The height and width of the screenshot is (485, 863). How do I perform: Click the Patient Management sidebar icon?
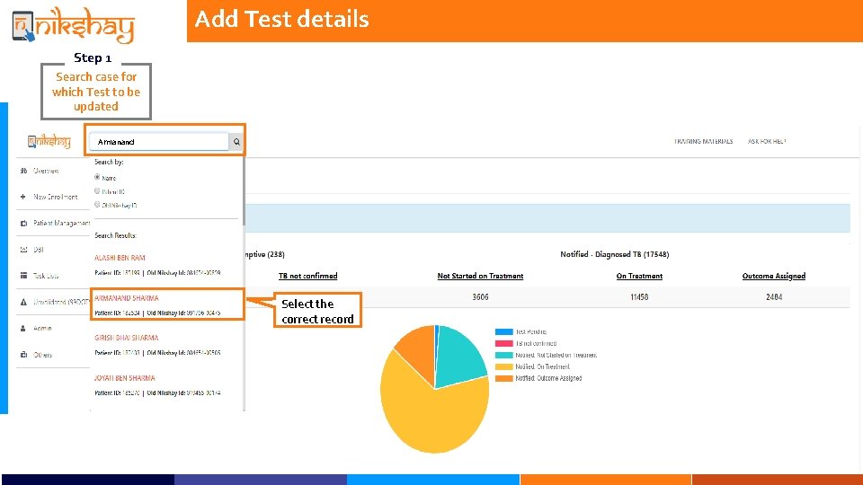tap(23, 224)
